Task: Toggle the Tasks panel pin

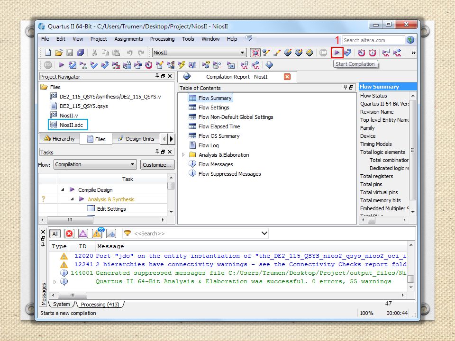Action: tap(157, 152)
